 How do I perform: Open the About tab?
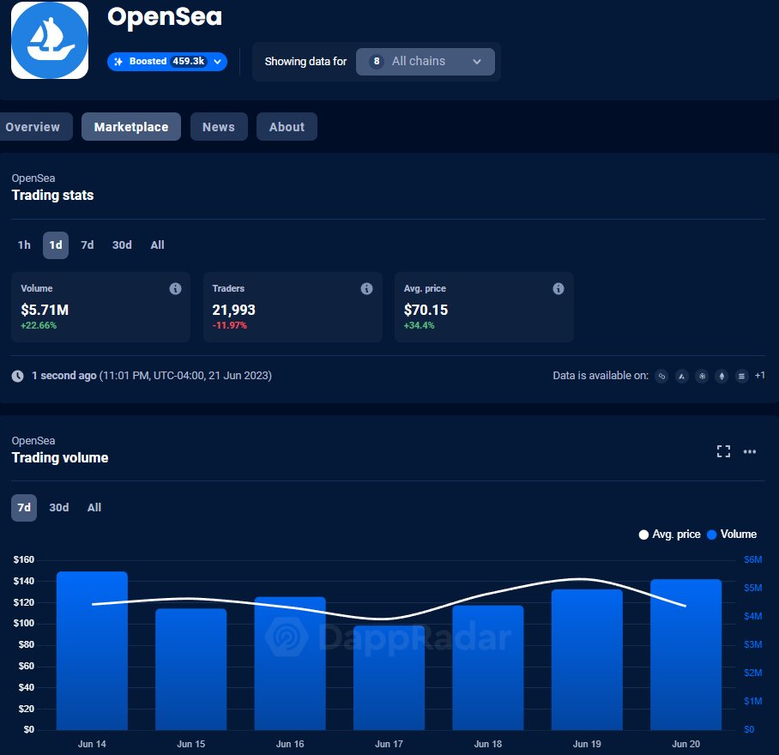287,127
